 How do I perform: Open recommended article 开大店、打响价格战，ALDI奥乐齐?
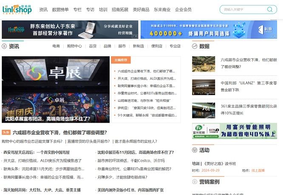(147, 78)
